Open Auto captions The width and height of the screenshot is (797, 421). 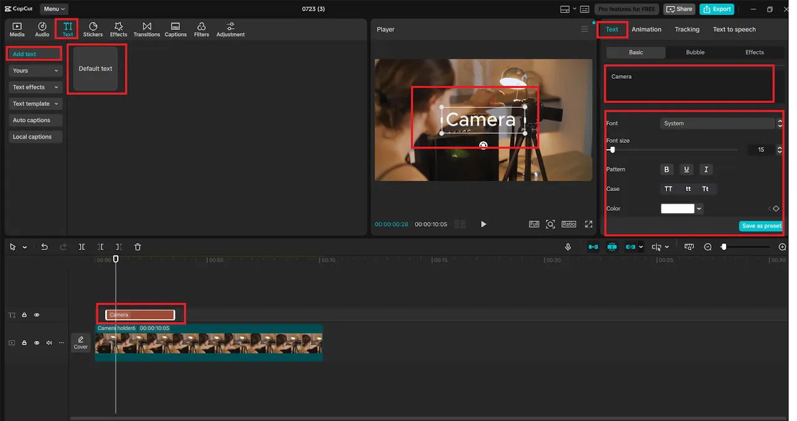[35, 120]
